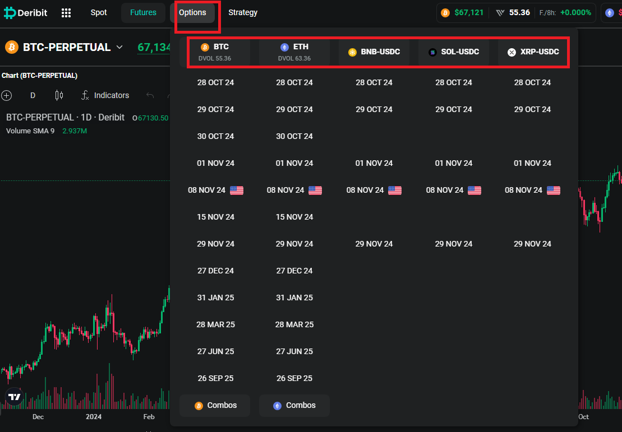Open the Options menu
This screenshot has width=622, height=432.
[192, 13]
